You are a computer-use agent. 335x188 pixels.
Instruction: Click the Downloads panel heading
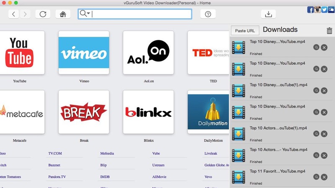coord(280,29)
